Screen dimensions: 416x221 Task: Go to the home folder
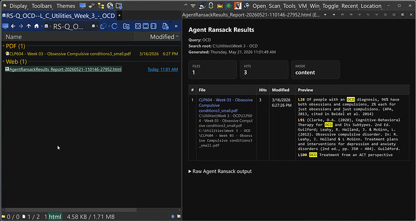pyautogui.click(x=37, y=26)
